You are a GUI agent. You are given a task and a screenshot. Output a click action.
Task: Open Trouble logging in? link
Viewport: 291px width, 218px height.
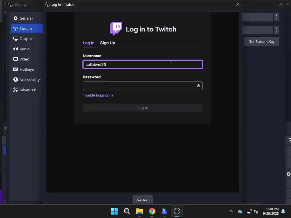coord(98,95)
